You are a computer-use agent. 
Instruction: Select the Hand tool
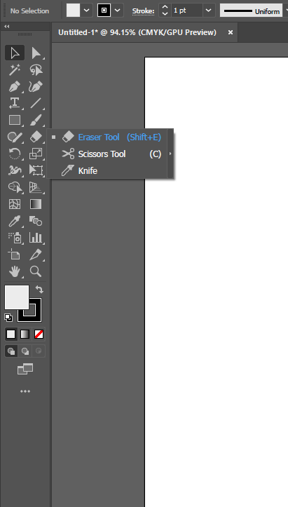coord(15,271)
